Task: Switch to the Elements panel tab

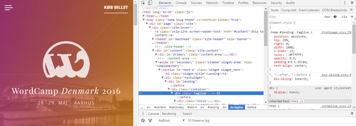Action: click(165, 3)
